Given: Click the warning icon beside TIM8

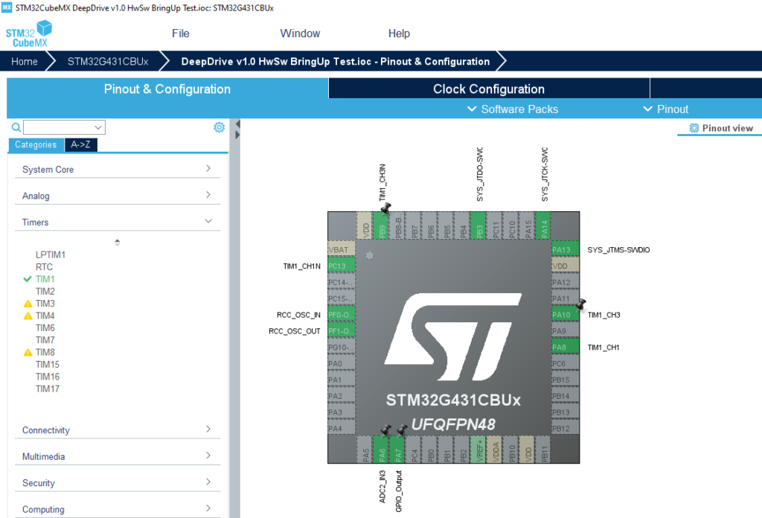Looking at the screenshot, I should (28, 352).
